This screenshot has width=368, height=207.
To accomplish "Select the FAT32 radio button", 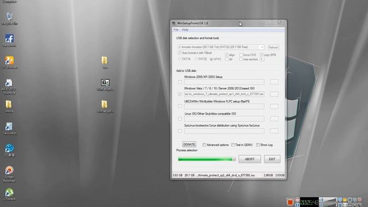I will click(x=196, y=59).
